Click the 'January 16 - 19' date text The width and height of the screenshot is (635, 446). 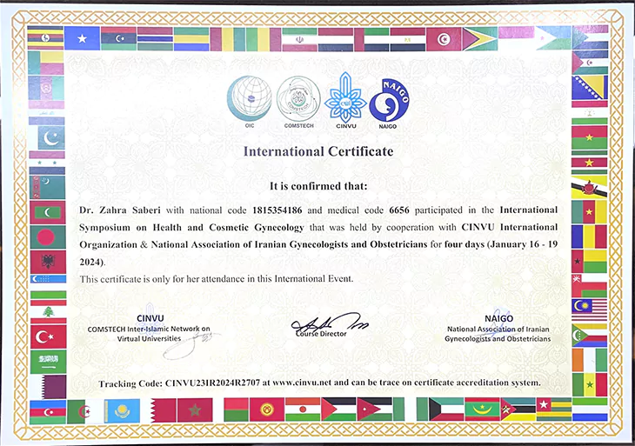pyautogui.click(x=524, y=244)
